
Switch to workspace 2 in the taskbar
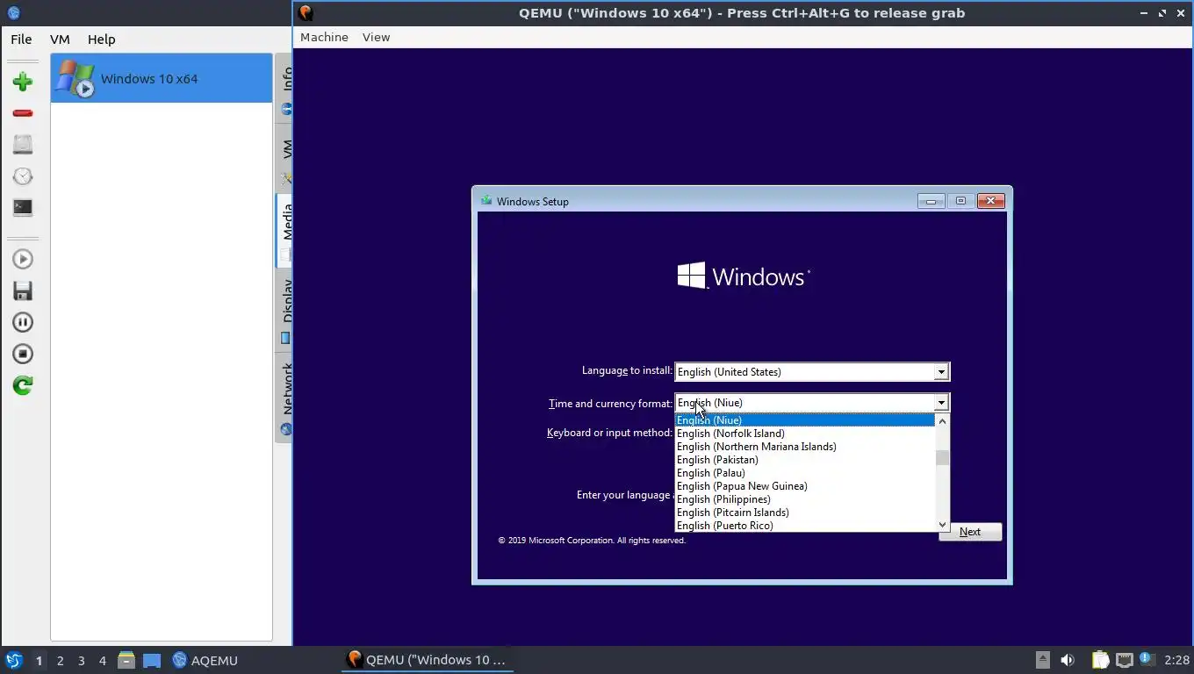(61, 660)
